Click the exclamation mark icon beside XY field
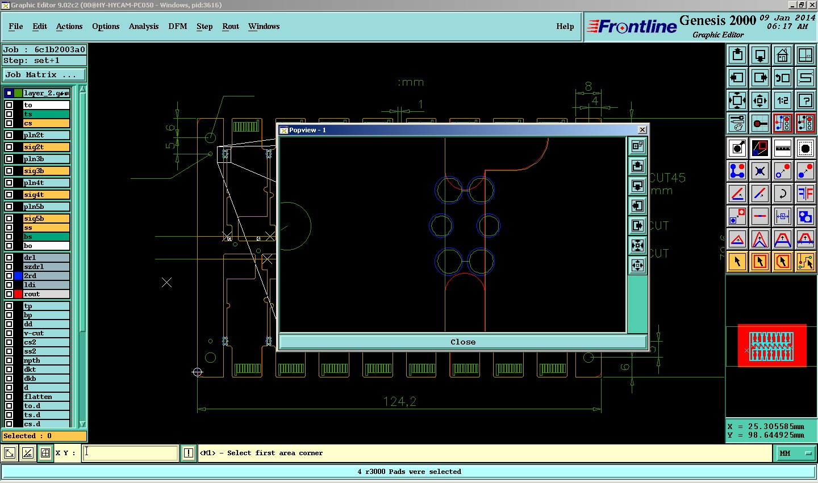The width and height of the screenshot is (818, 483). point(189,453)
